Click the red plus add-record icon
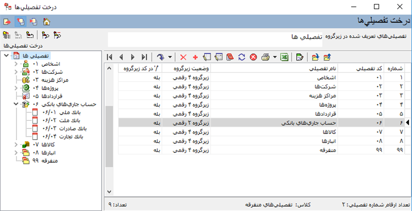 [x=195, y=57]
